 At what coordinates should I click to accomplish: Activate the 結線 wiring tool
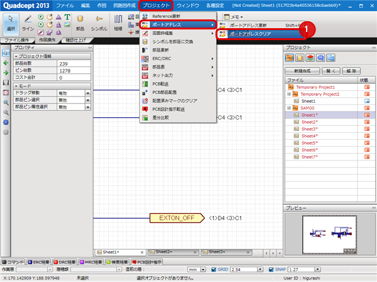118,24
